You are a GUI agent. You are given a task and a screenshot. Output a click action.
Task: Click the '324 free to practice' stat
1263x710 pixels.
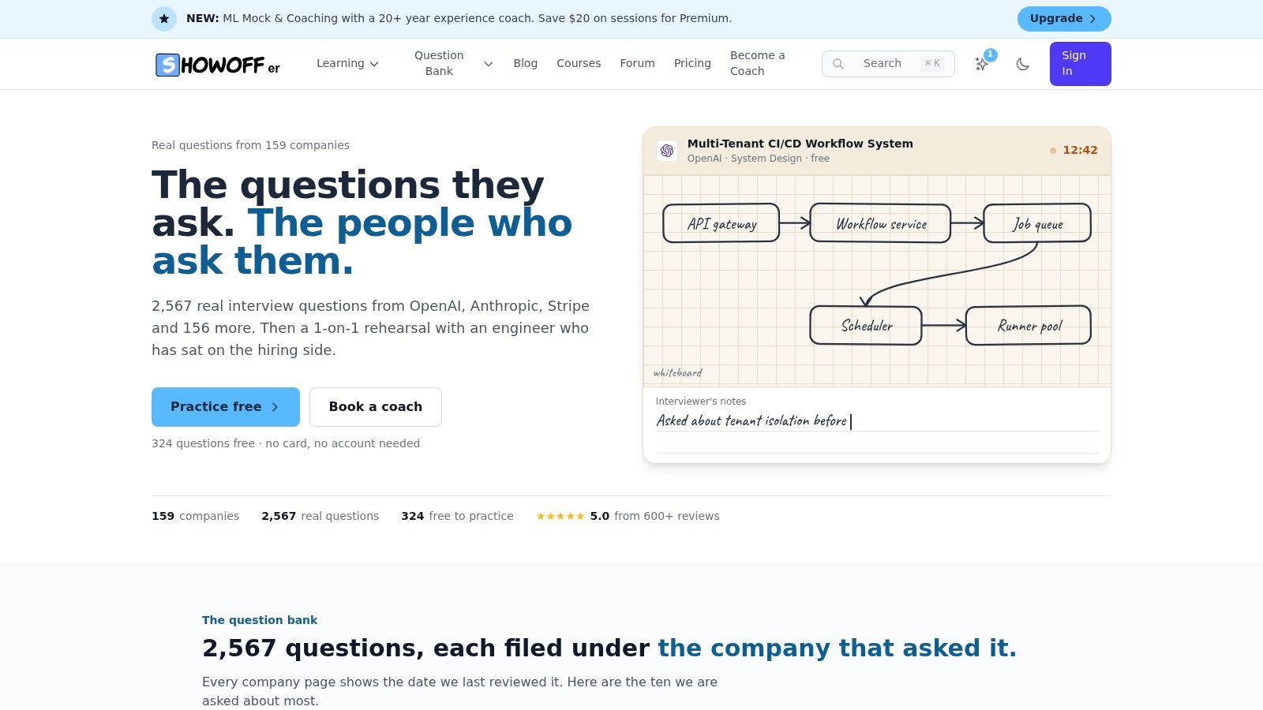457,516
